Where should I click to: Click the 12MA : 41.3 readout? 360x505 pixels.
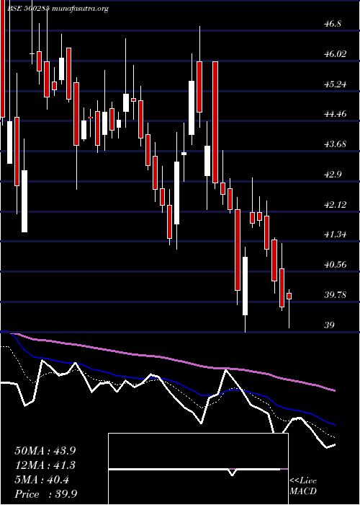coord(45,465)
